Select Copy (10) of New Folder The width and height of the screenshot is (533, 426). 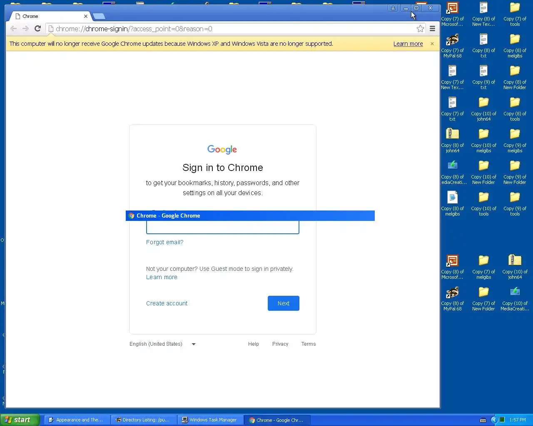tap(483, 173)
